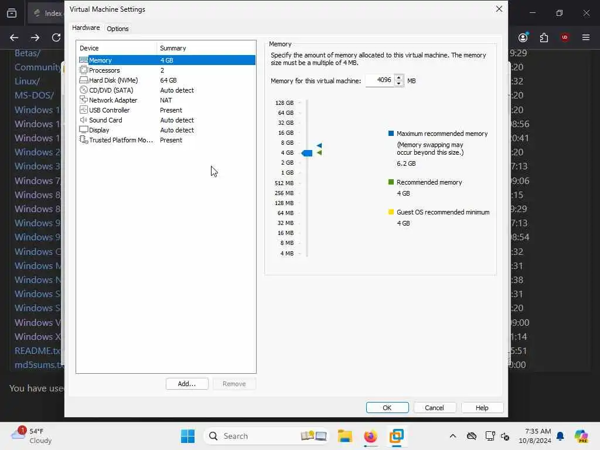Open the browser extensions puzzle icon

[544, 37]
